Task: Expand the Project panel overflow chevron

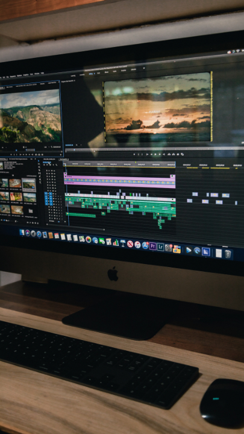Action: point(36,159)
